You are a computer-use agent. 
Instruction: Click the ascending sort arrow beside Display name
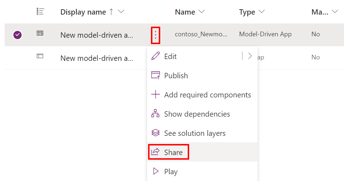coord(111,12)
